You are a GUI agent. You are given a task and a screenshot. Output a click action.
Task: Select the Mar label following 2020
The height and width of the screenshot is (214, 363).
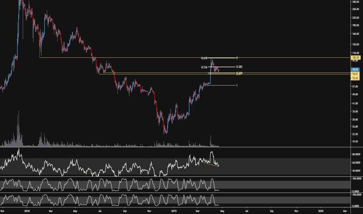coord(345,211)
